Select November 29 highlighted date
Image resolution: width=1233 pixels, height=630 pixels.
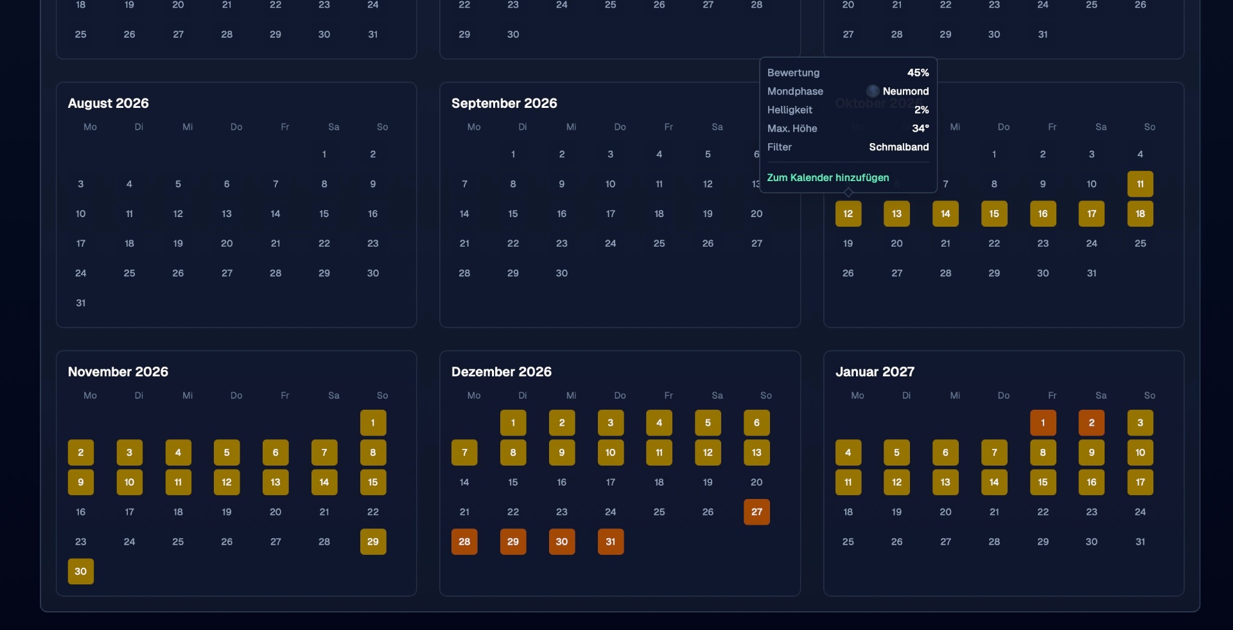[x=373, y=541]
